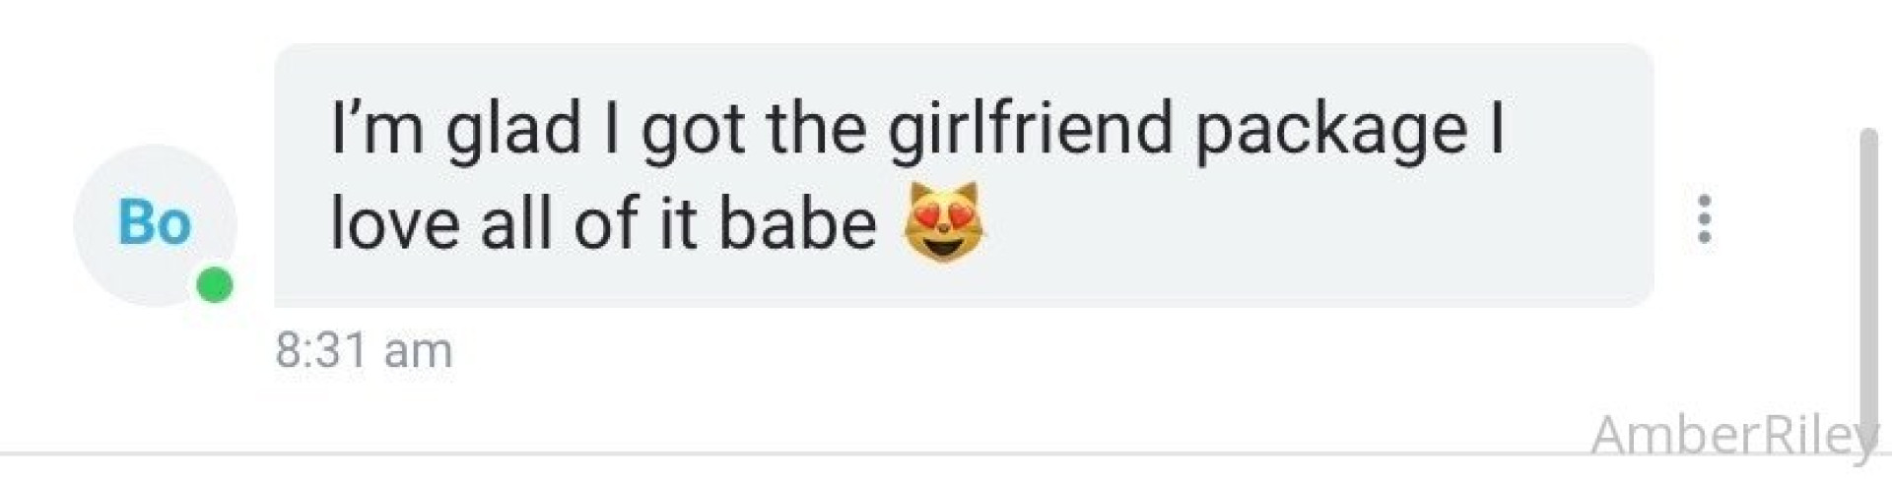Click the word "love" in second line
The width and height of the screenshot is (1892, 481).
coord(394,222)
